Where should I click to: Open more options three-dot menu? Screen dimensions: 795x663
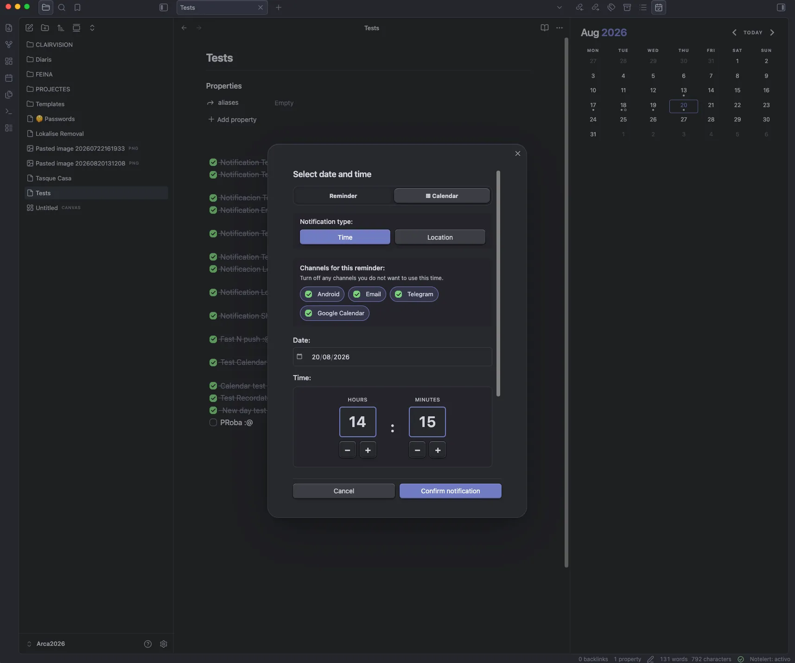[x=560, y=28]
